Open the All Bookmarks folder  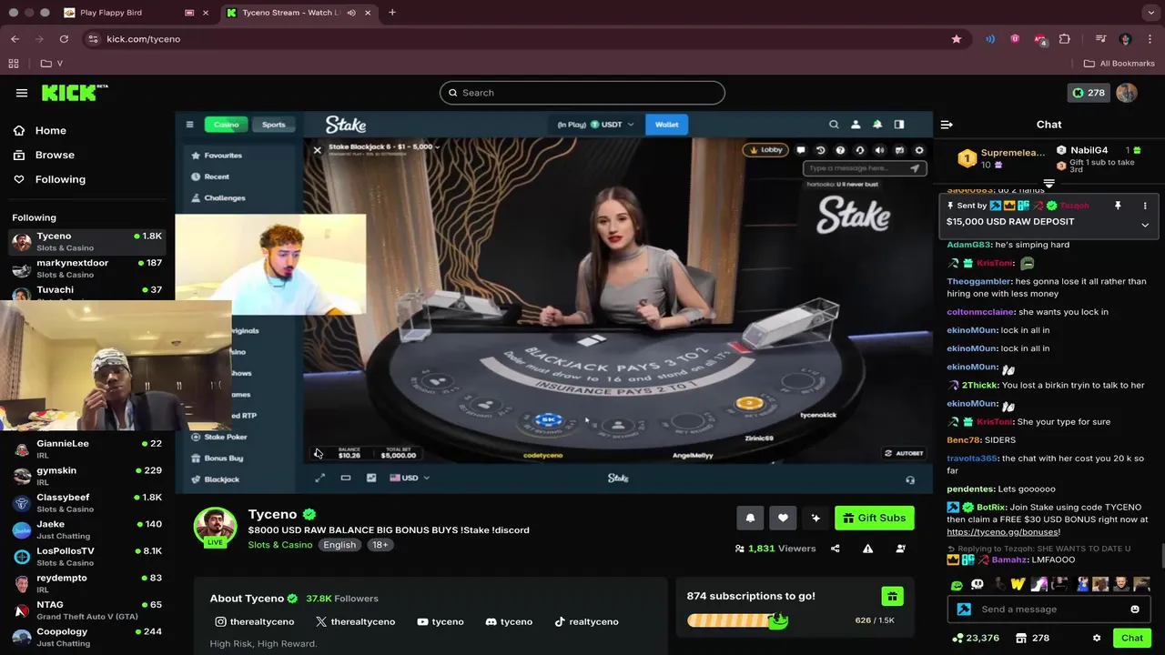tap(1119, 64)
